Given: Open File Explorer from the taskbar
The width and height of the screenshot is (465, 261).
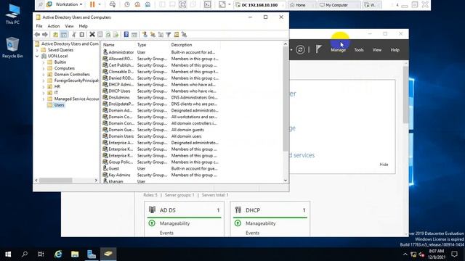Looking at the screenshot, I should 75,254.
